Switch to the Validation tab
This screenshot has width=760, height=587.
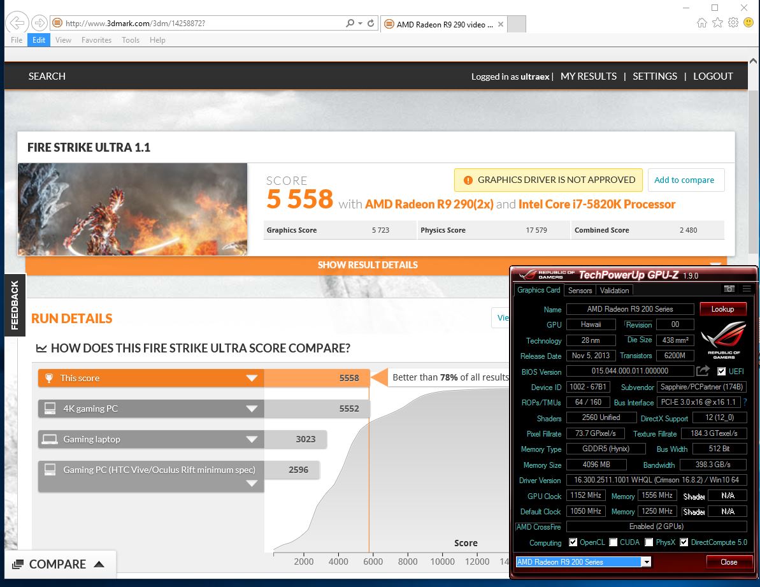614,291
